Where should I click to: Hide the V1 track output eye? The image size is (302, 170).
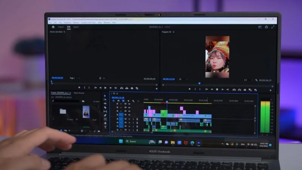tap(129, 115)
